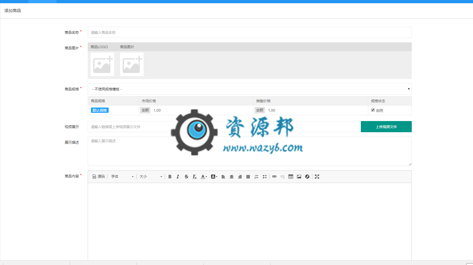Maximize the editor with the fullscreen icon
Viewport: 473px width, 265px height.
point(317,177)
